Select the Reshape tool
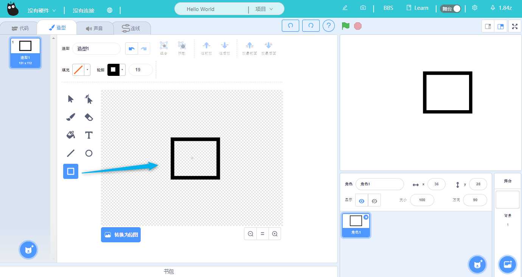The width and height of the screenshot is (522, 277). tap(89, 99)
